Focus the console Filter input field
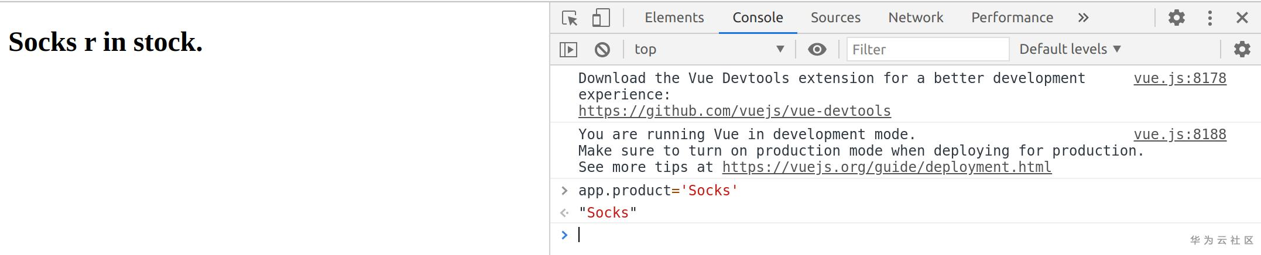 point(928,50)
